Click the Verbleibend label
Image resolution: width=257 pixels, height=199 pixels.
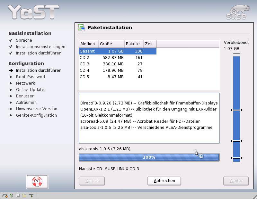click(236, 43)
